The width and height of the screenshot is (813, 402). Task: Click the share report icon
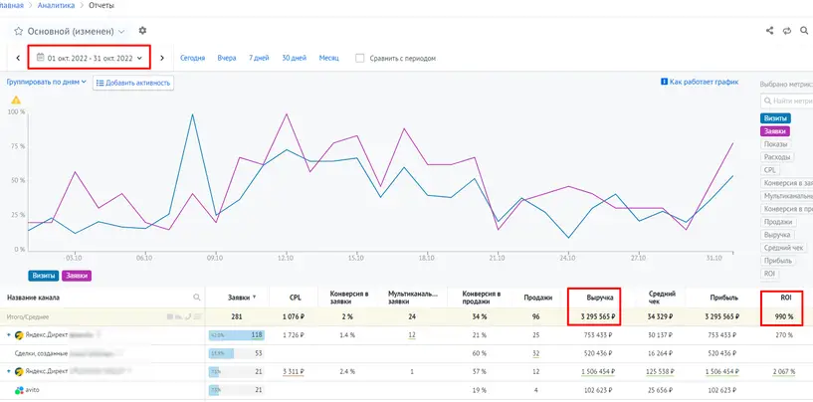770,31
